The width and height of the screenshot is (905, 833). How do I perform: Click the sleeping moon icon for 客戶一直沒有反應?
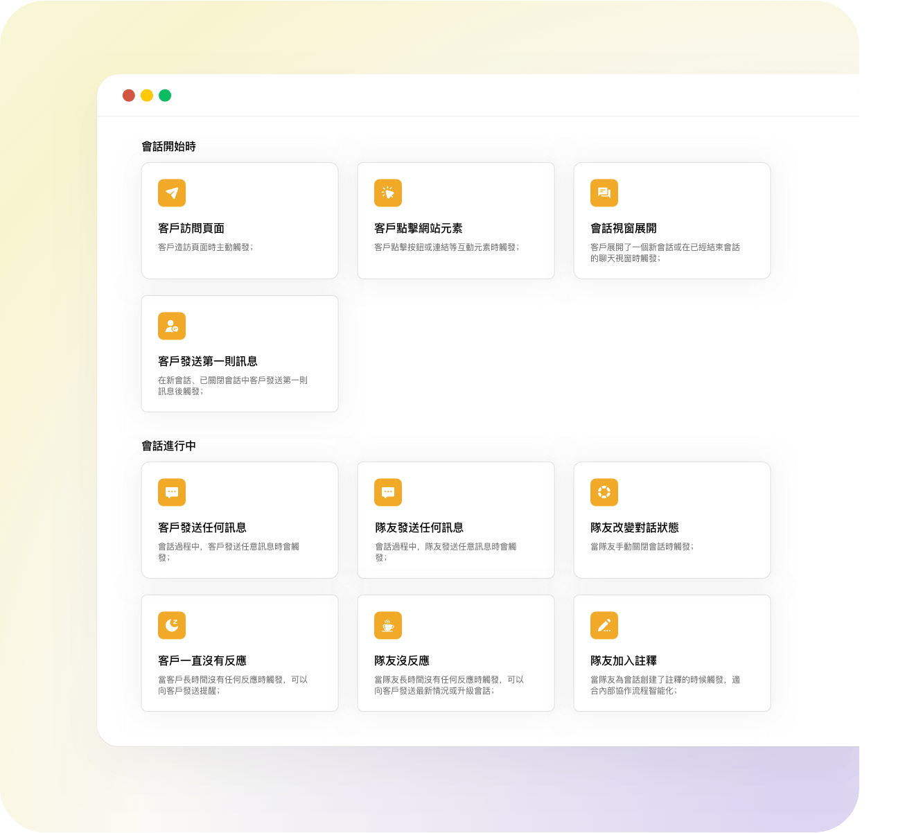click(172, 626)
